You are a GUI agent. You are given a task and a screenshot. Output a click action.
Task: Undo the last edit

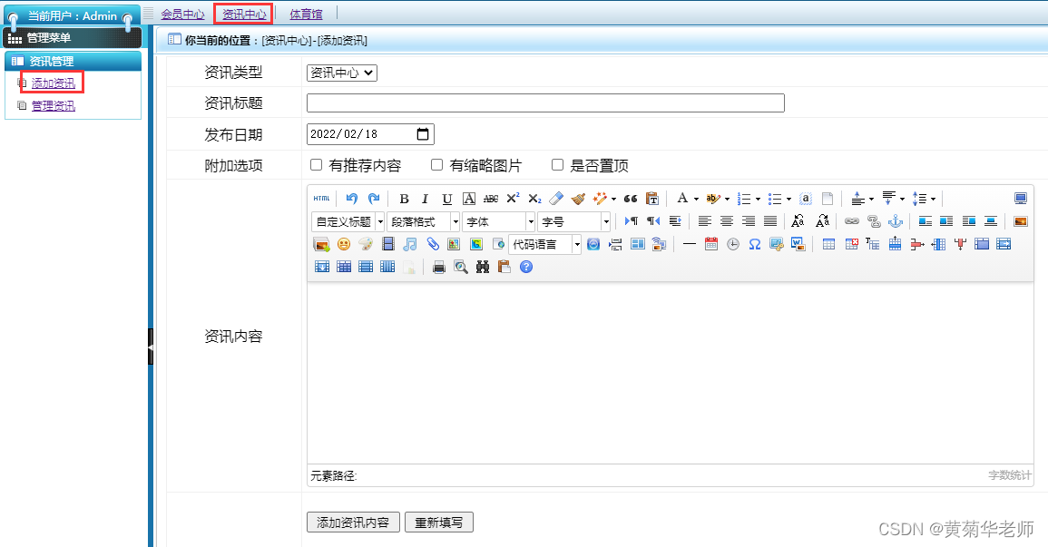[351, 199]
